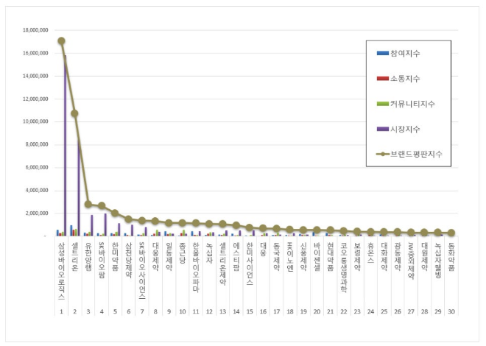Click the 소통지수 red legend swatch

coord(382,78)
